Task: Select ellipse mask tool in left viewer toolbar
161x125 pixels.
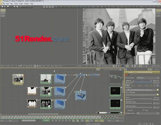Action: click(32, 66)
